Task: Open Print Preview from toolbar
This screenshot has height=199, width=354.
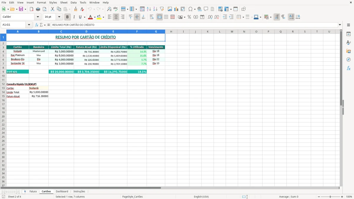Action: [x=45, y=9]
